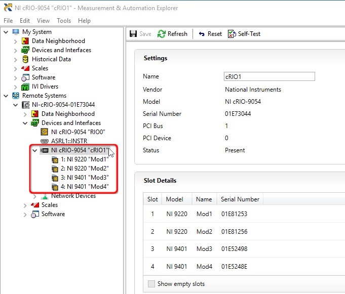Click the Model column header
This screenshot has height=294, width=345.
click(177, 199)
